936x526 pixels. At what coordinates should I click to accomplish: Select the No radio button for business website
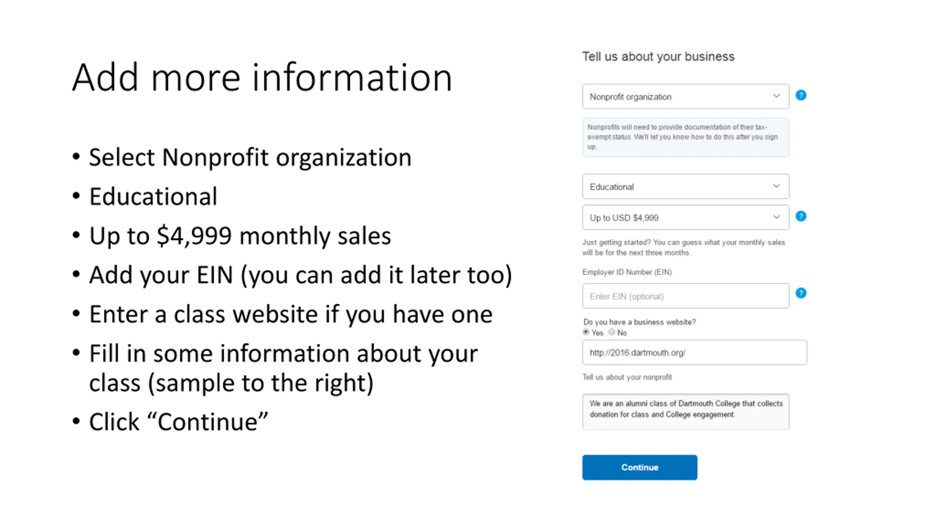(x=612, y=332)
